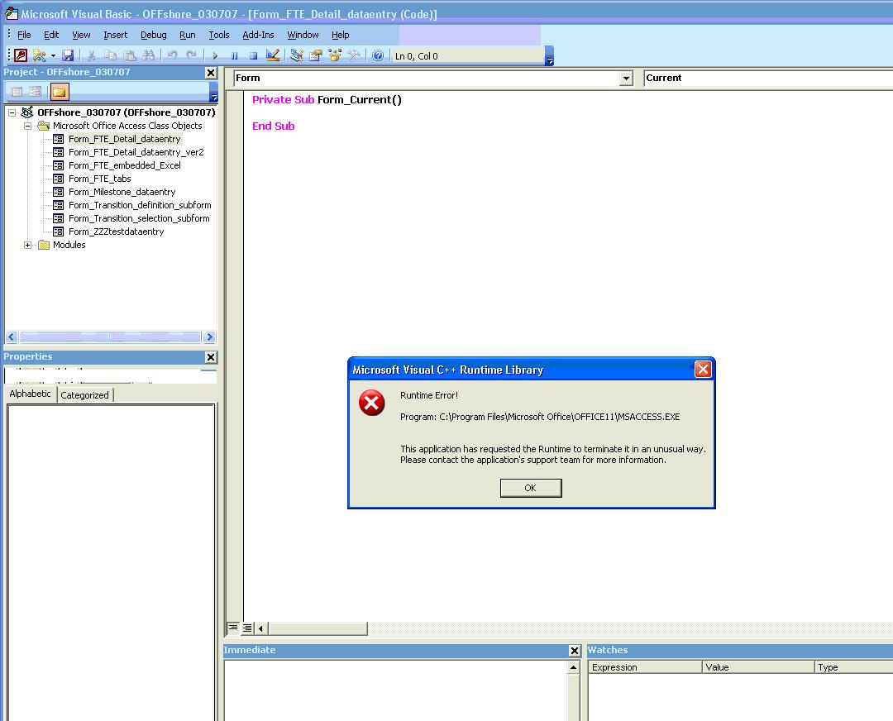
Task: Open the Insert Module dropdown arrow
Action: tap(53, 55)
